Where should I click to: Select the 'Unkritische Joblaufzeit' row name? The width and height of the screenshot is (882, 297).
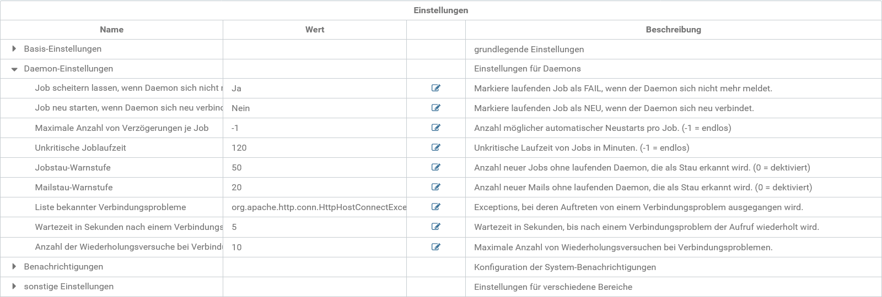click(80, 148)
